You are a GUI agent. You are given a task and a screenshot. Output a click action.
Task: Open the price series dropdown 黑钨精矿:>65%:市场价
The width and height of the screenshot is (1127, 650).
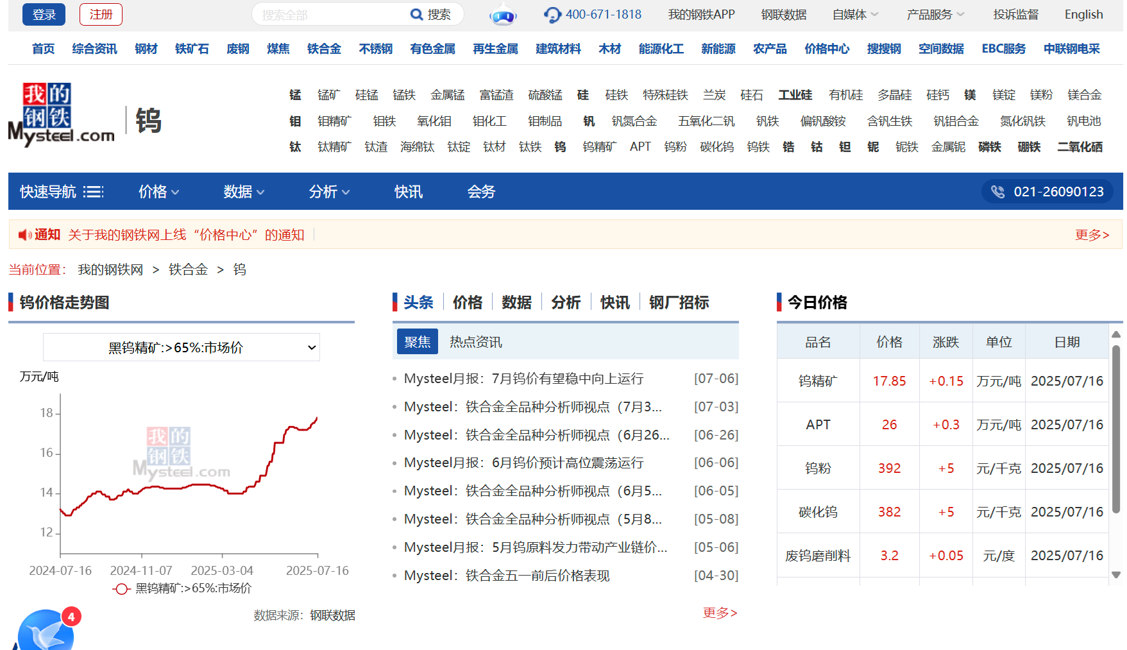(182, 347)
